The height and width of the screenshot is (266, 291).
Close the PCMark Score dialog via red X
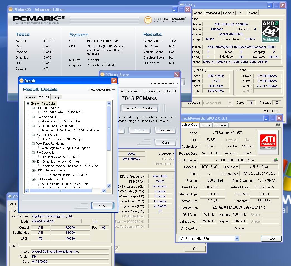point(177,75)
